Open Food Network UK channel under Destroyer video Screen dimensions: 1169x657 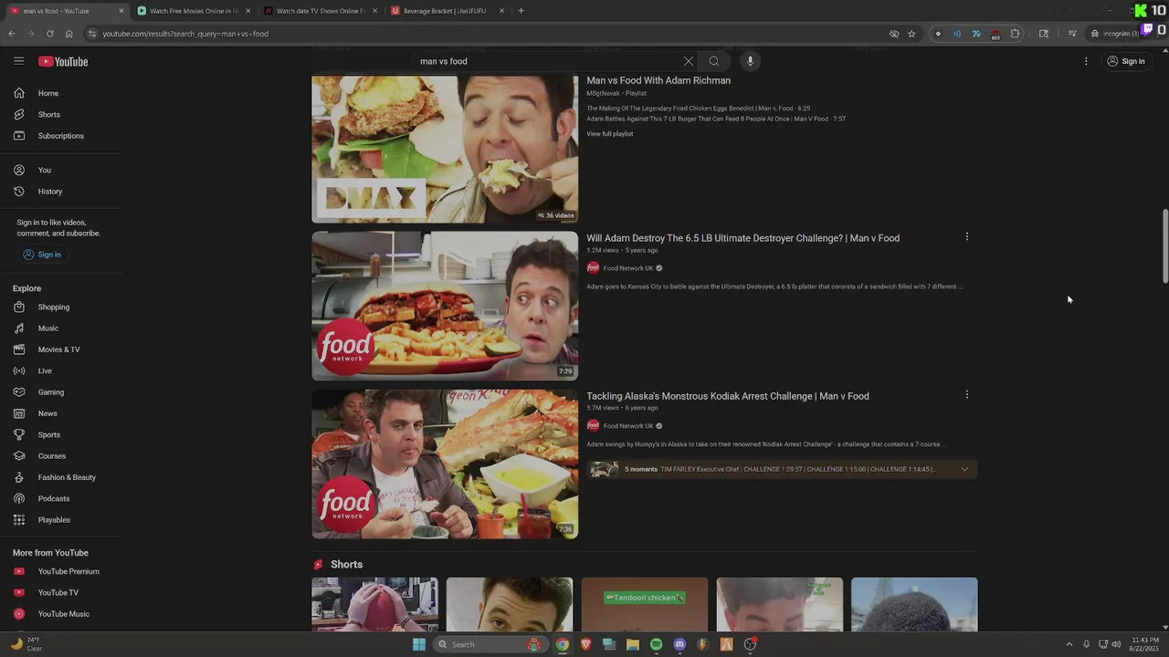(628, 268)
